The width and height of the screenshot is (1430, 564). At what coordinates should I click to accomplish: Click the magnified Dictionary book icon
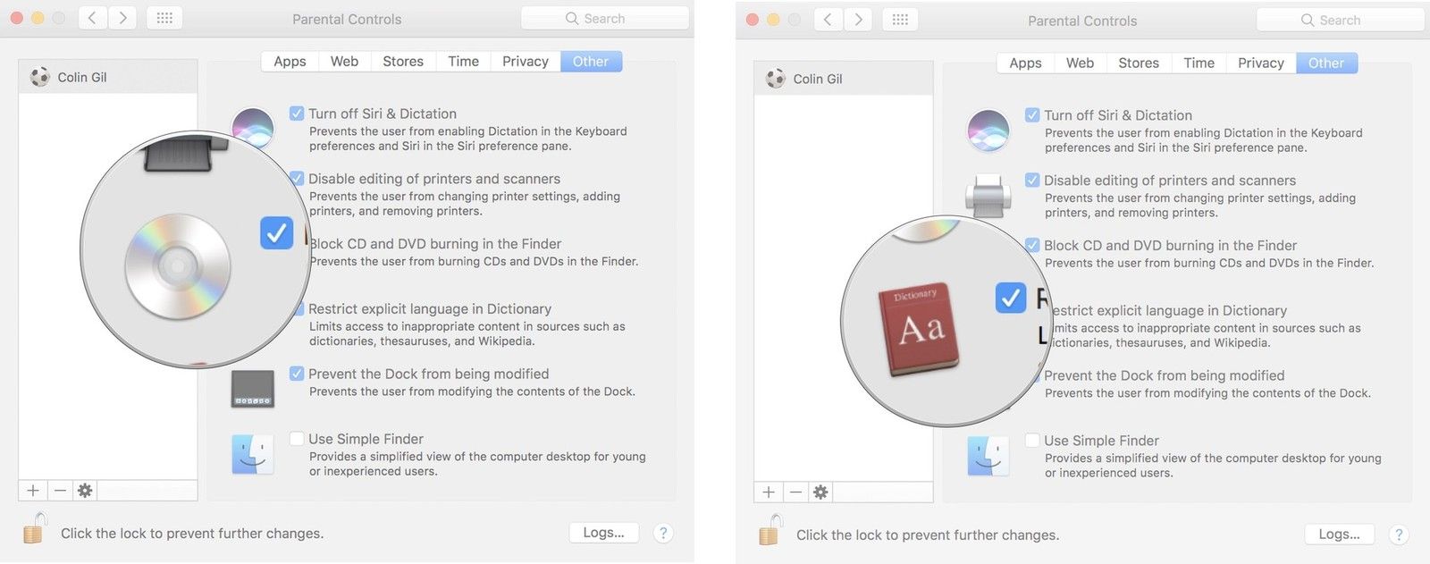[920, 328]
